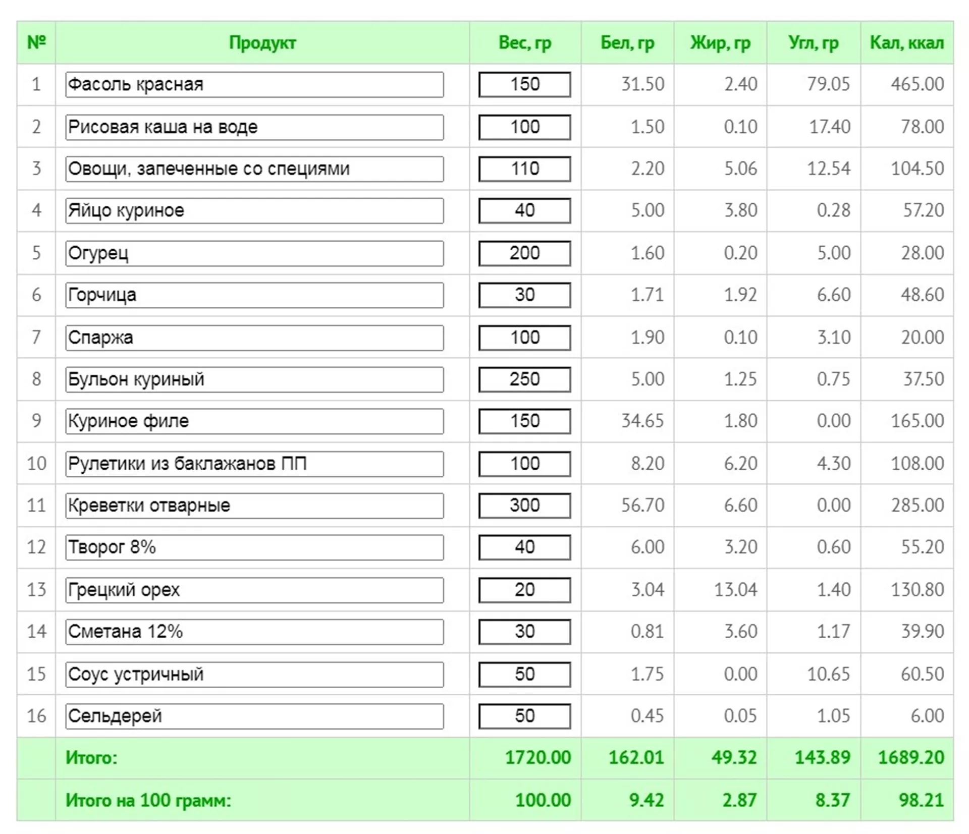969x834 pixels.
Task: Click the weight field showing 20 for Грецкий орех
Action: 524,590
